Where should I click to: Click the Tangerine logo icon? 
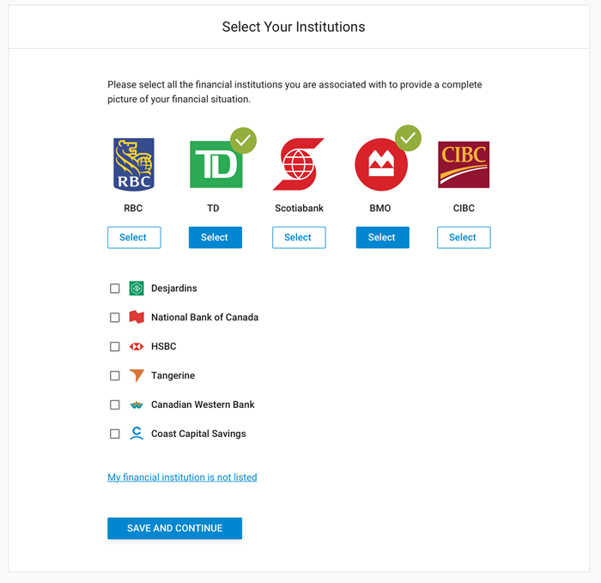(137, 375)
